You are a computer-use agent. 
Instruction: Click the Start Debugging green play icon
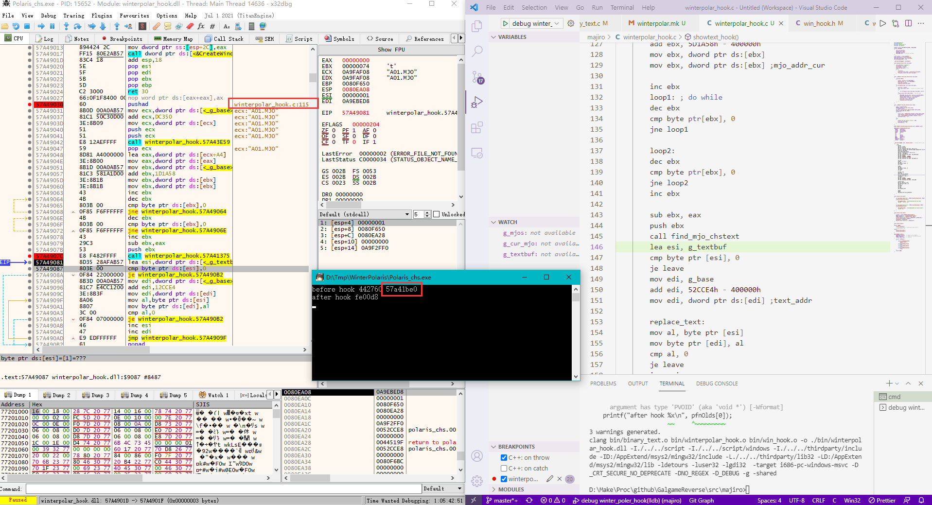click(x=506, y=23)
